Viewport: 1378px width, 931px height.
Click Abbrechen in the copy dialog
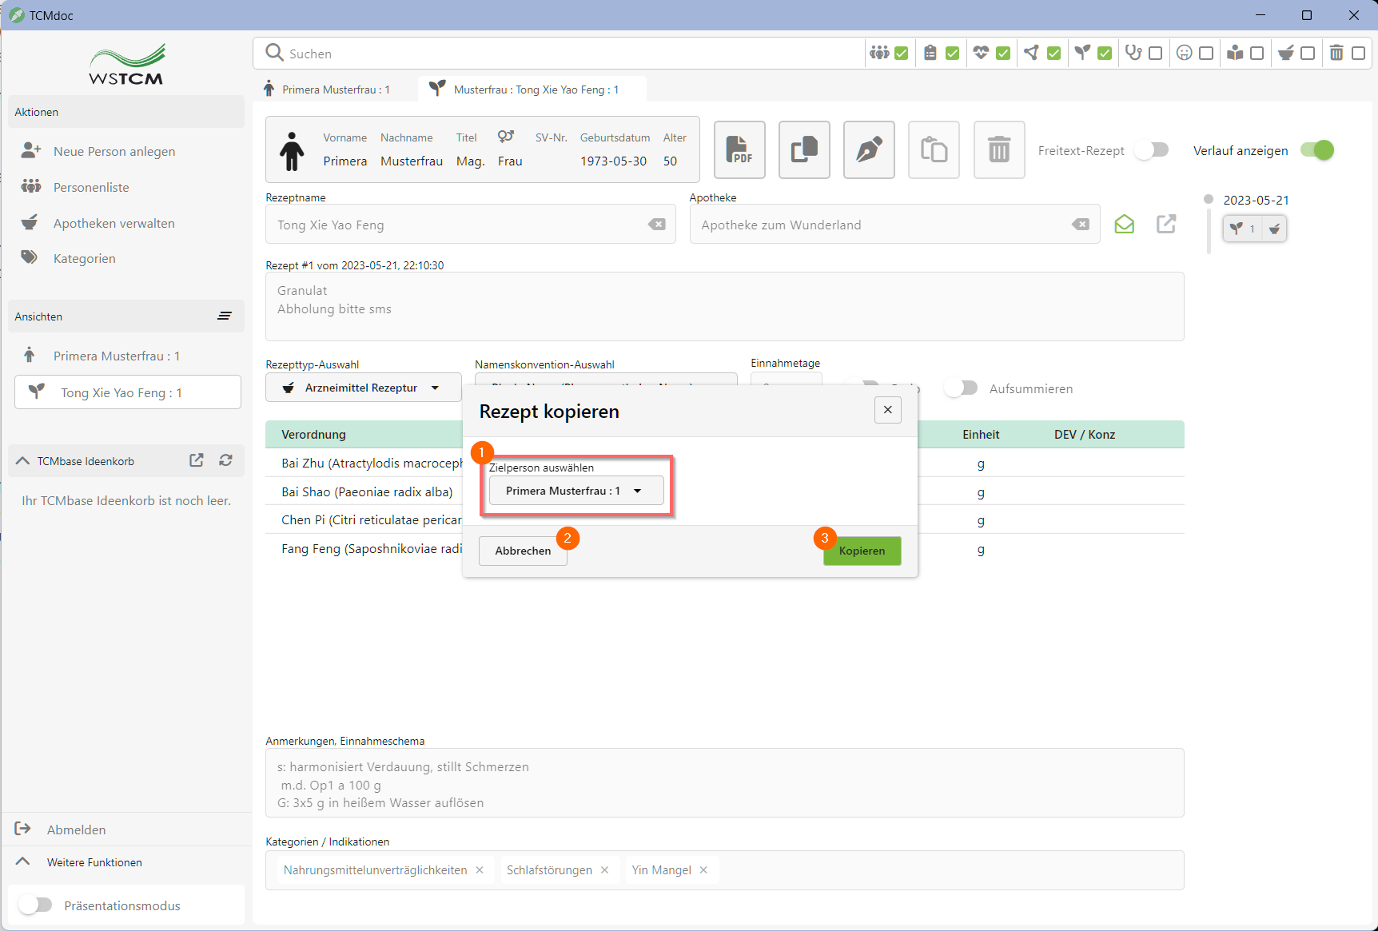coord(523,551)
